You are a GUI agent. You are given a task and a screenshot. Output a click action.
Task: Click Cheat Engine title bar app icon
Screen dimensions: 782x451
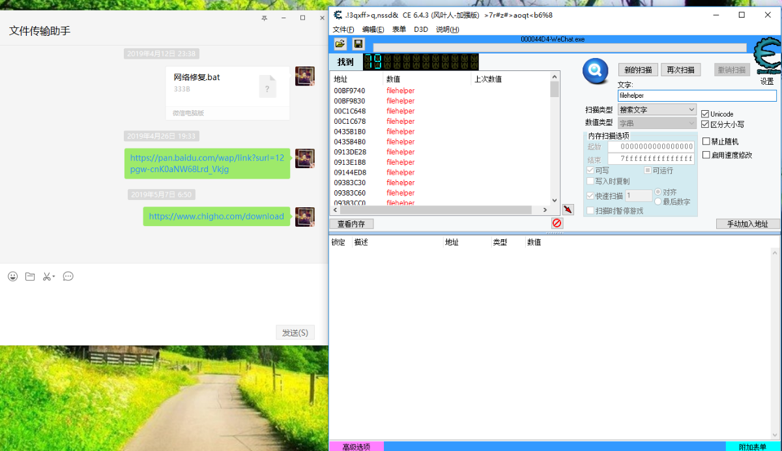point(337,15)
